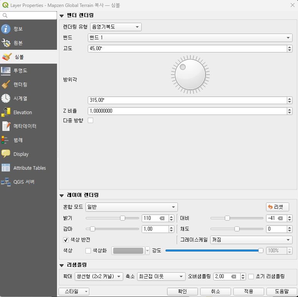Open the 축소 resampling dropdown (최근접 이웃)

click(161, 277)
